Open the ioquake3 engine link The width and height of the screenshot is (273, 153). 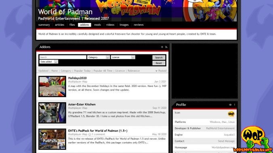tap(229, 135)
